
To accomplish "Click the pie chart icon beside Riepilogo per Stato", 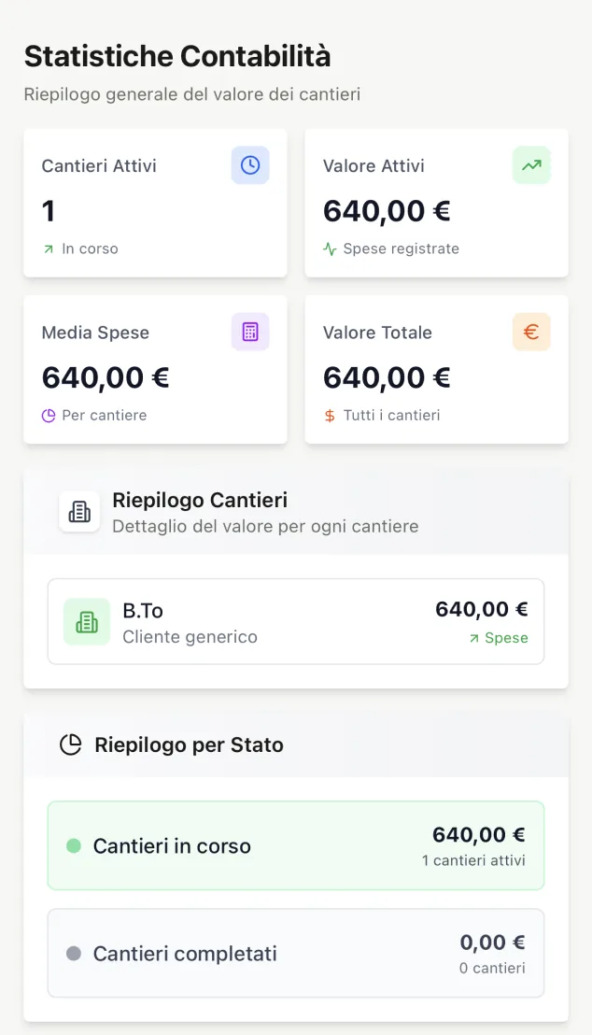I will click(x=71, y=744).
